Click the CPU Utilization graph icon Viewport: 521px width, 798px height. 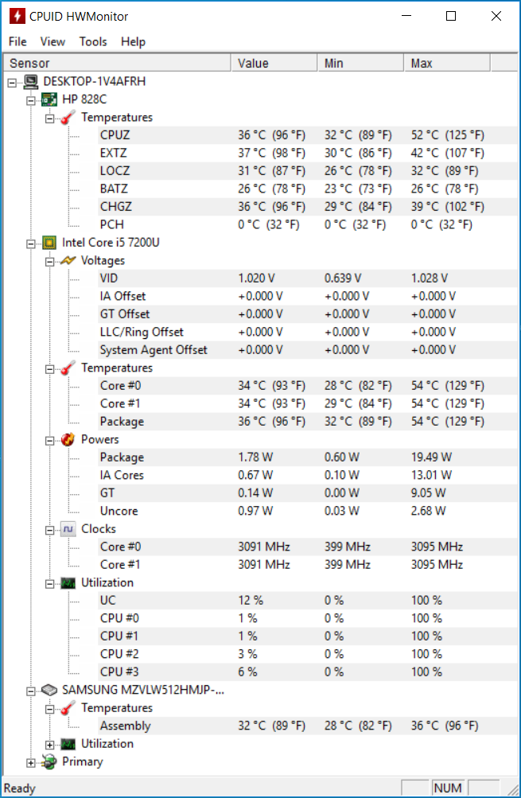[x=68, y=582]
